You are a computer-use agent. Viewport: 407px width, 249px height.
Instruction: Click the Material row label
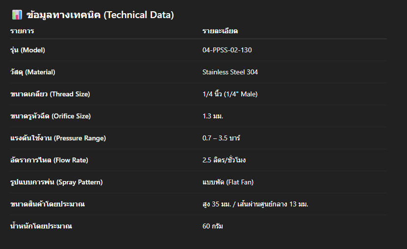pos(32,72)
